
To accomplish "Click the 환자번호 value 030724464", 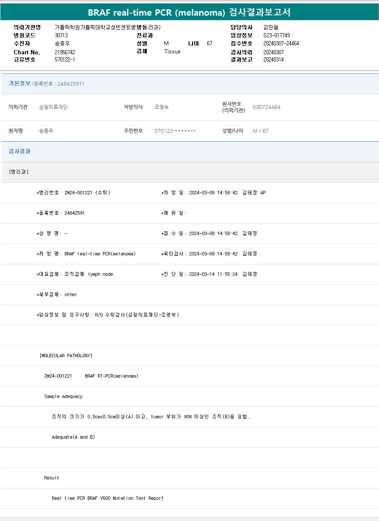I will (x=266, y=107).
